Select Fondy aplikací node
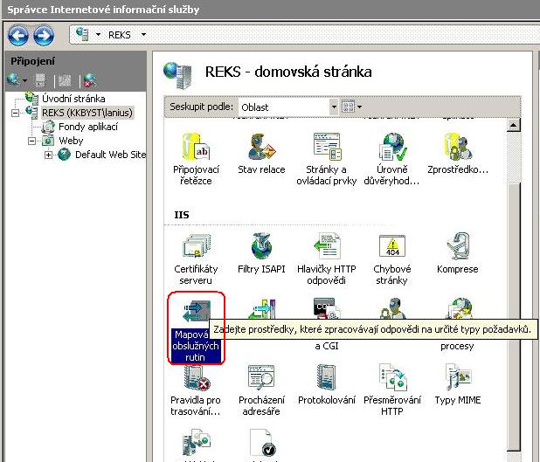This screenshot has width=540, height=462. click(88, 127)
